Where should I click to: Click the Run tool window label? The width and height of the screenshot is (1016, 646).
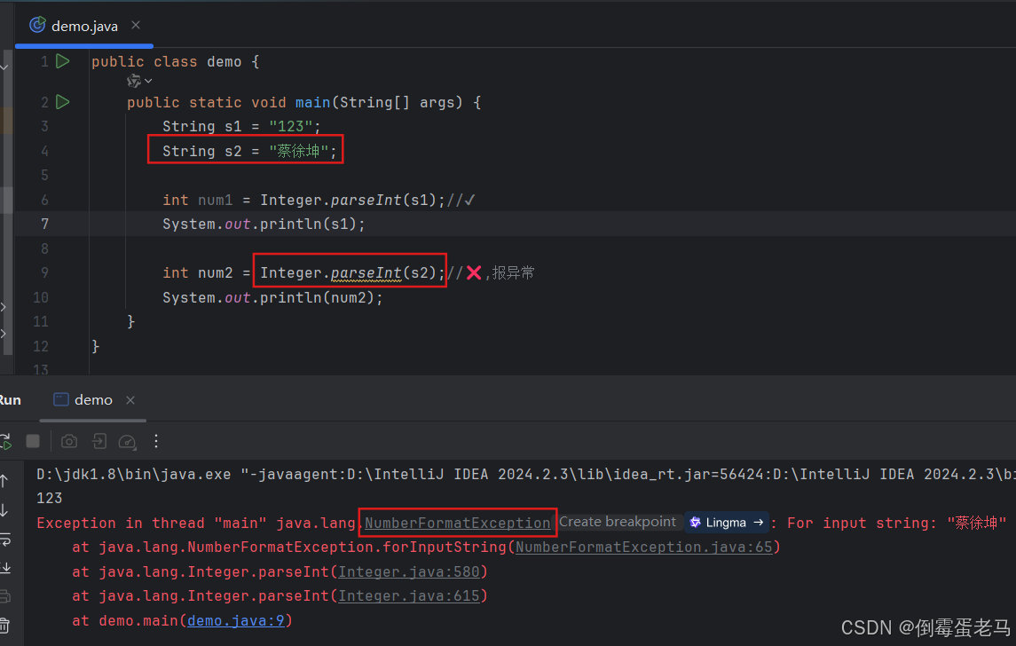coord(10,400)
